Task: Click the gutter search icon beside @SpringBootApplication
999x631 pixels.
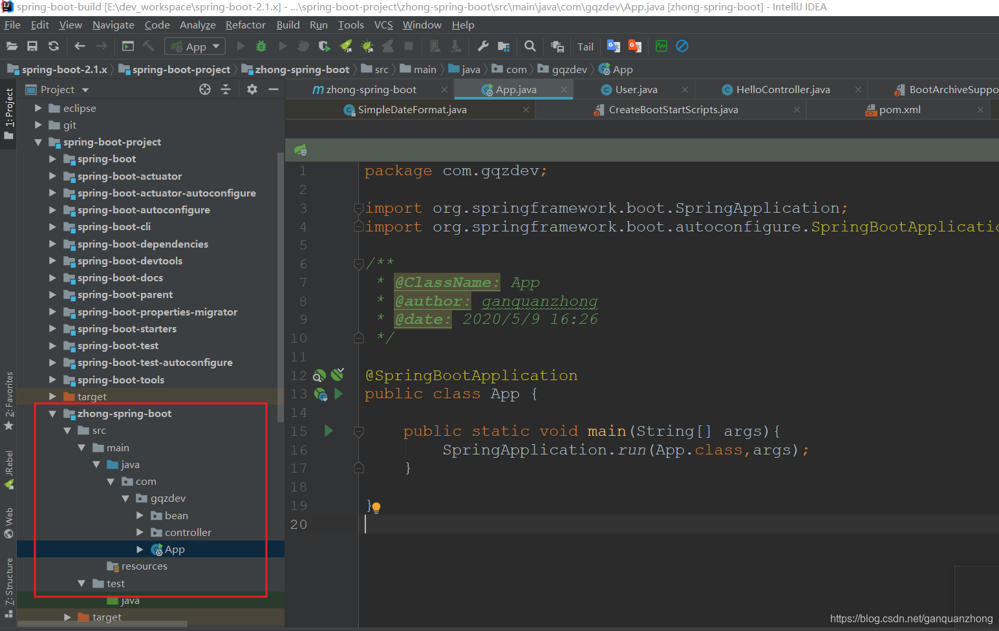Action: pyautogui.click(x=319, y=376)
